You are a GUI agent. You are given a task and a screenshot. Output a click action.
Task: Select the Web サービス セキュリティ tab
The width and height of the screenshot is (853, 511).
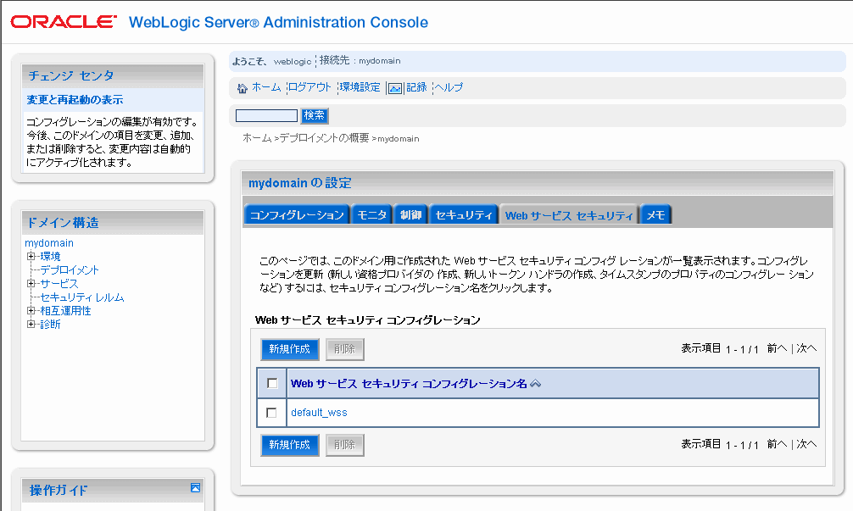[x=569, y=215]
